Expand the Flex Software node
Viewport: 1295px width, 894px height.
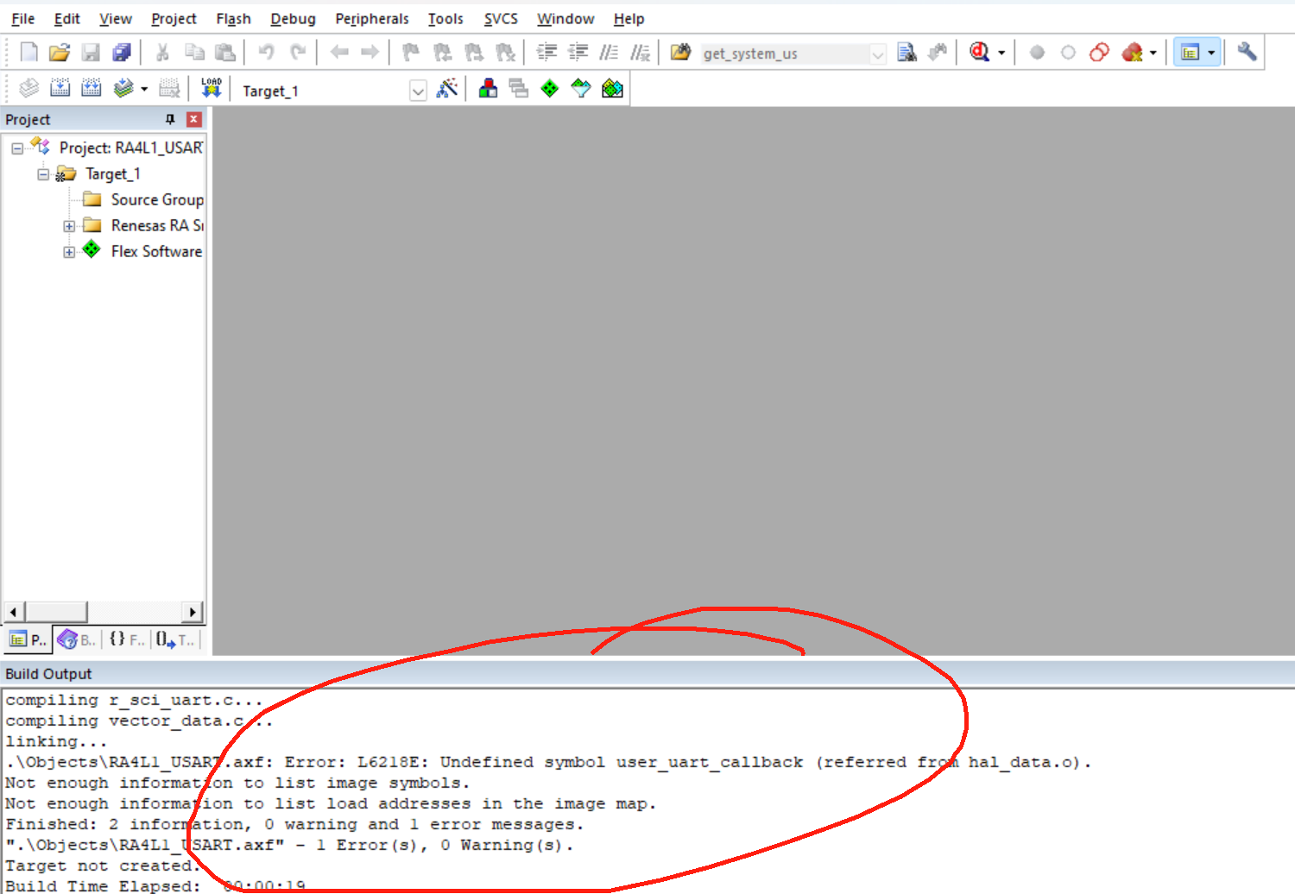(69, 252)
